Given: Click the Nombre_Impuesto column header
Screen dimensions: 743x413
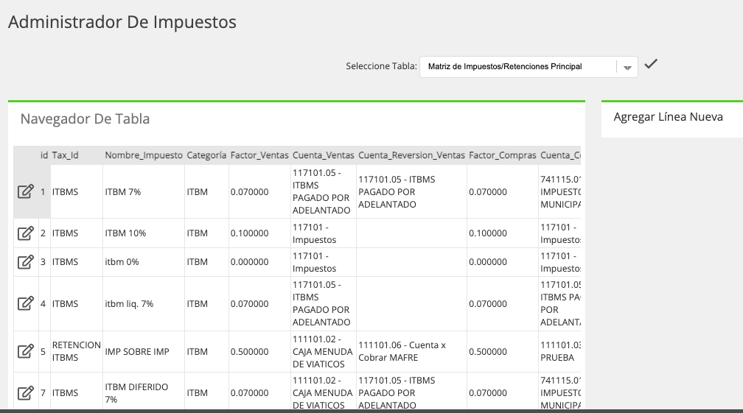Looking at the screenshot, I should [x=144, y=155].
